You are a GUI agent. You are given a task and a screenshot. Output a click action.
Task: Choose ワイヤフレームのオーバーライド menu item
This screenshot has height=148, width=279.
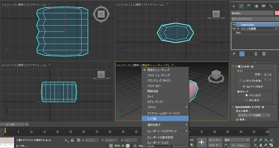coord(165,113)
